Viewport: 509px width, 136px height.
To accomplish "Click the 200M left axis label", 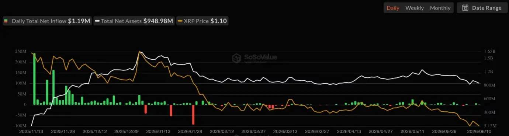I will (21, 62).
